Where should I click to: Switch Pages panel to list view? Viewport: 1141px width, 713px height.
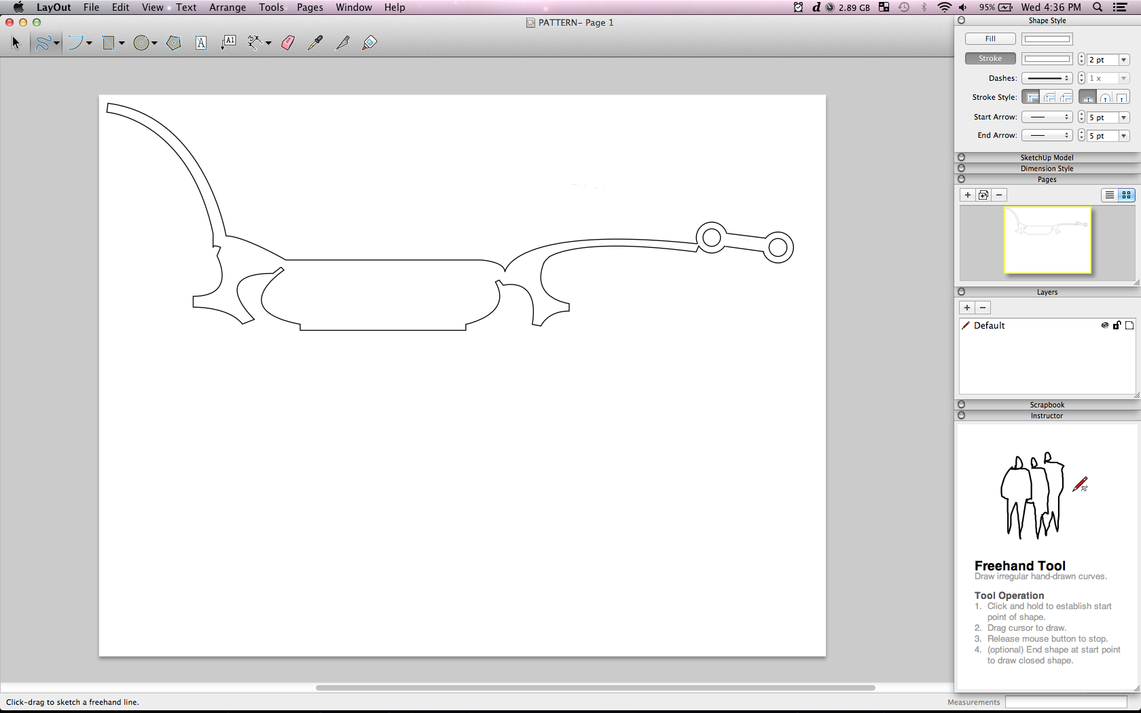point(1109,195)
